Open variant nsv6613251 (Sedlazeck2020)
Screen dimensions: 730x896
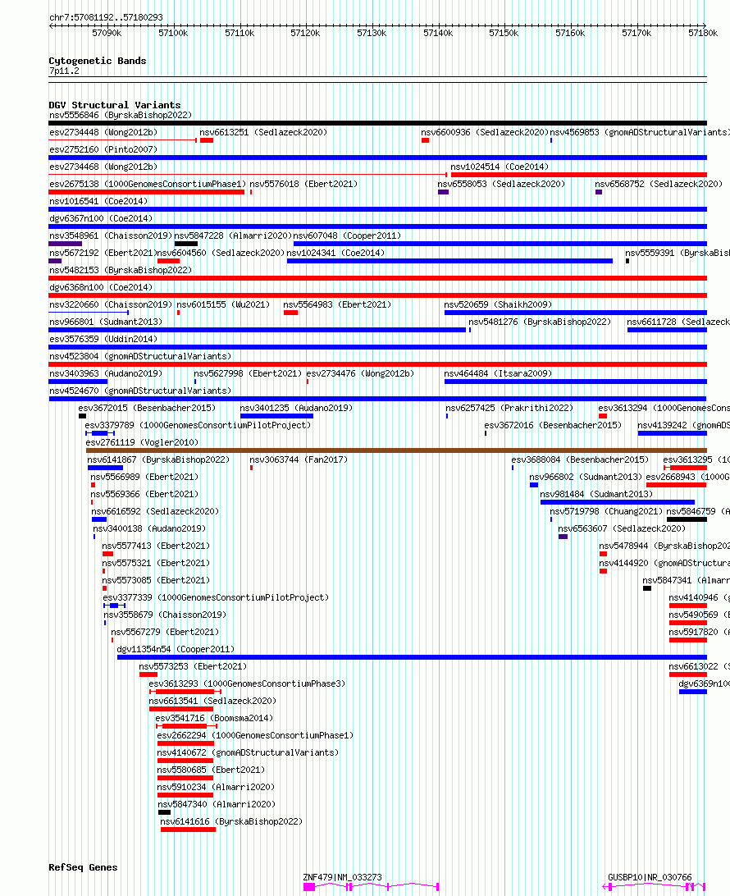tap(263, 132)
